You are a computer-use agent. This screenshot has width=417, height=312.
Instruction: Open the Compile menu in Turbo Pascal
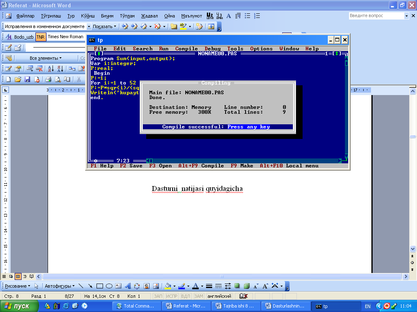pos(186,49)
